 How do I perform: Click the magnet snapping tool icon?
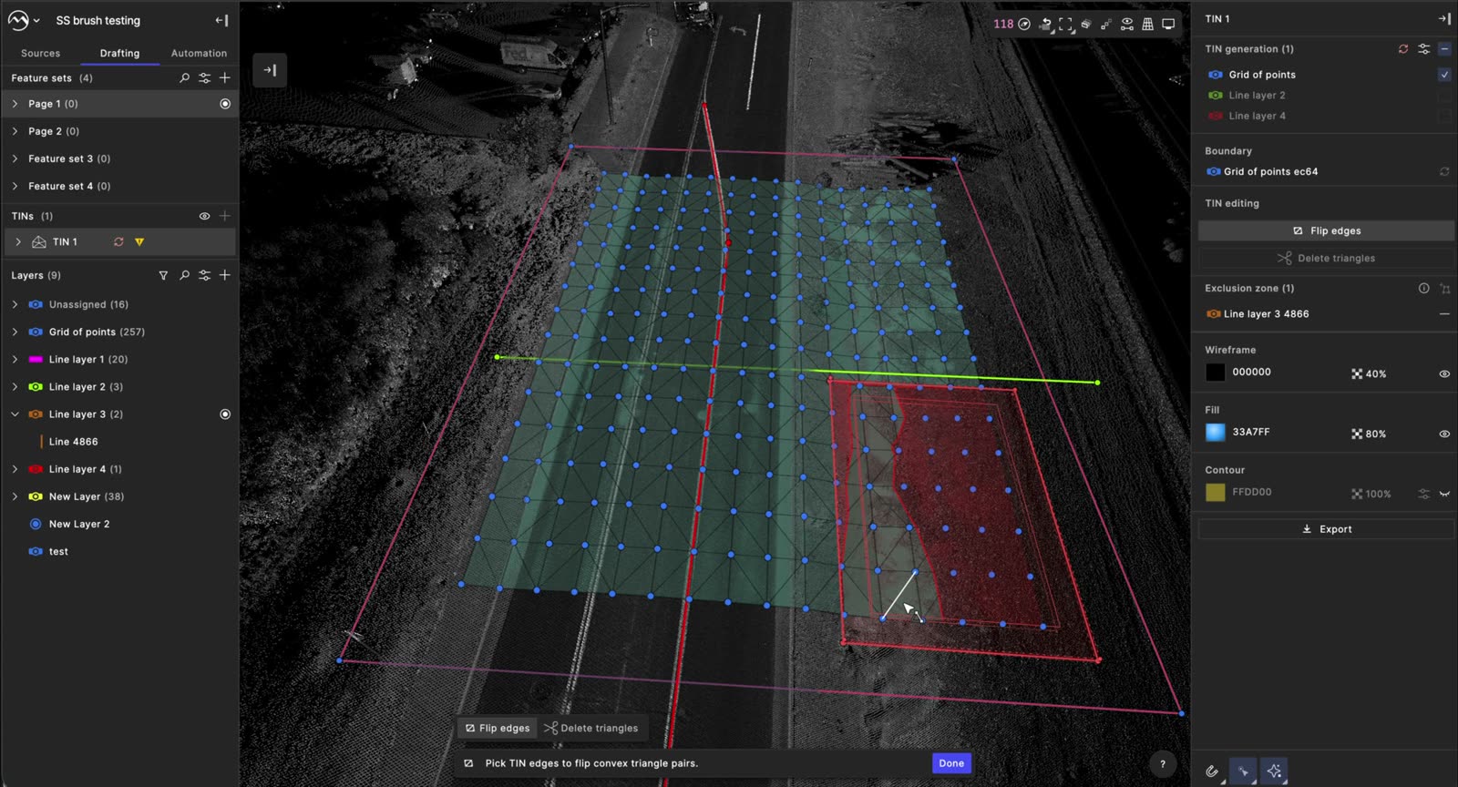pos(1212,772)
